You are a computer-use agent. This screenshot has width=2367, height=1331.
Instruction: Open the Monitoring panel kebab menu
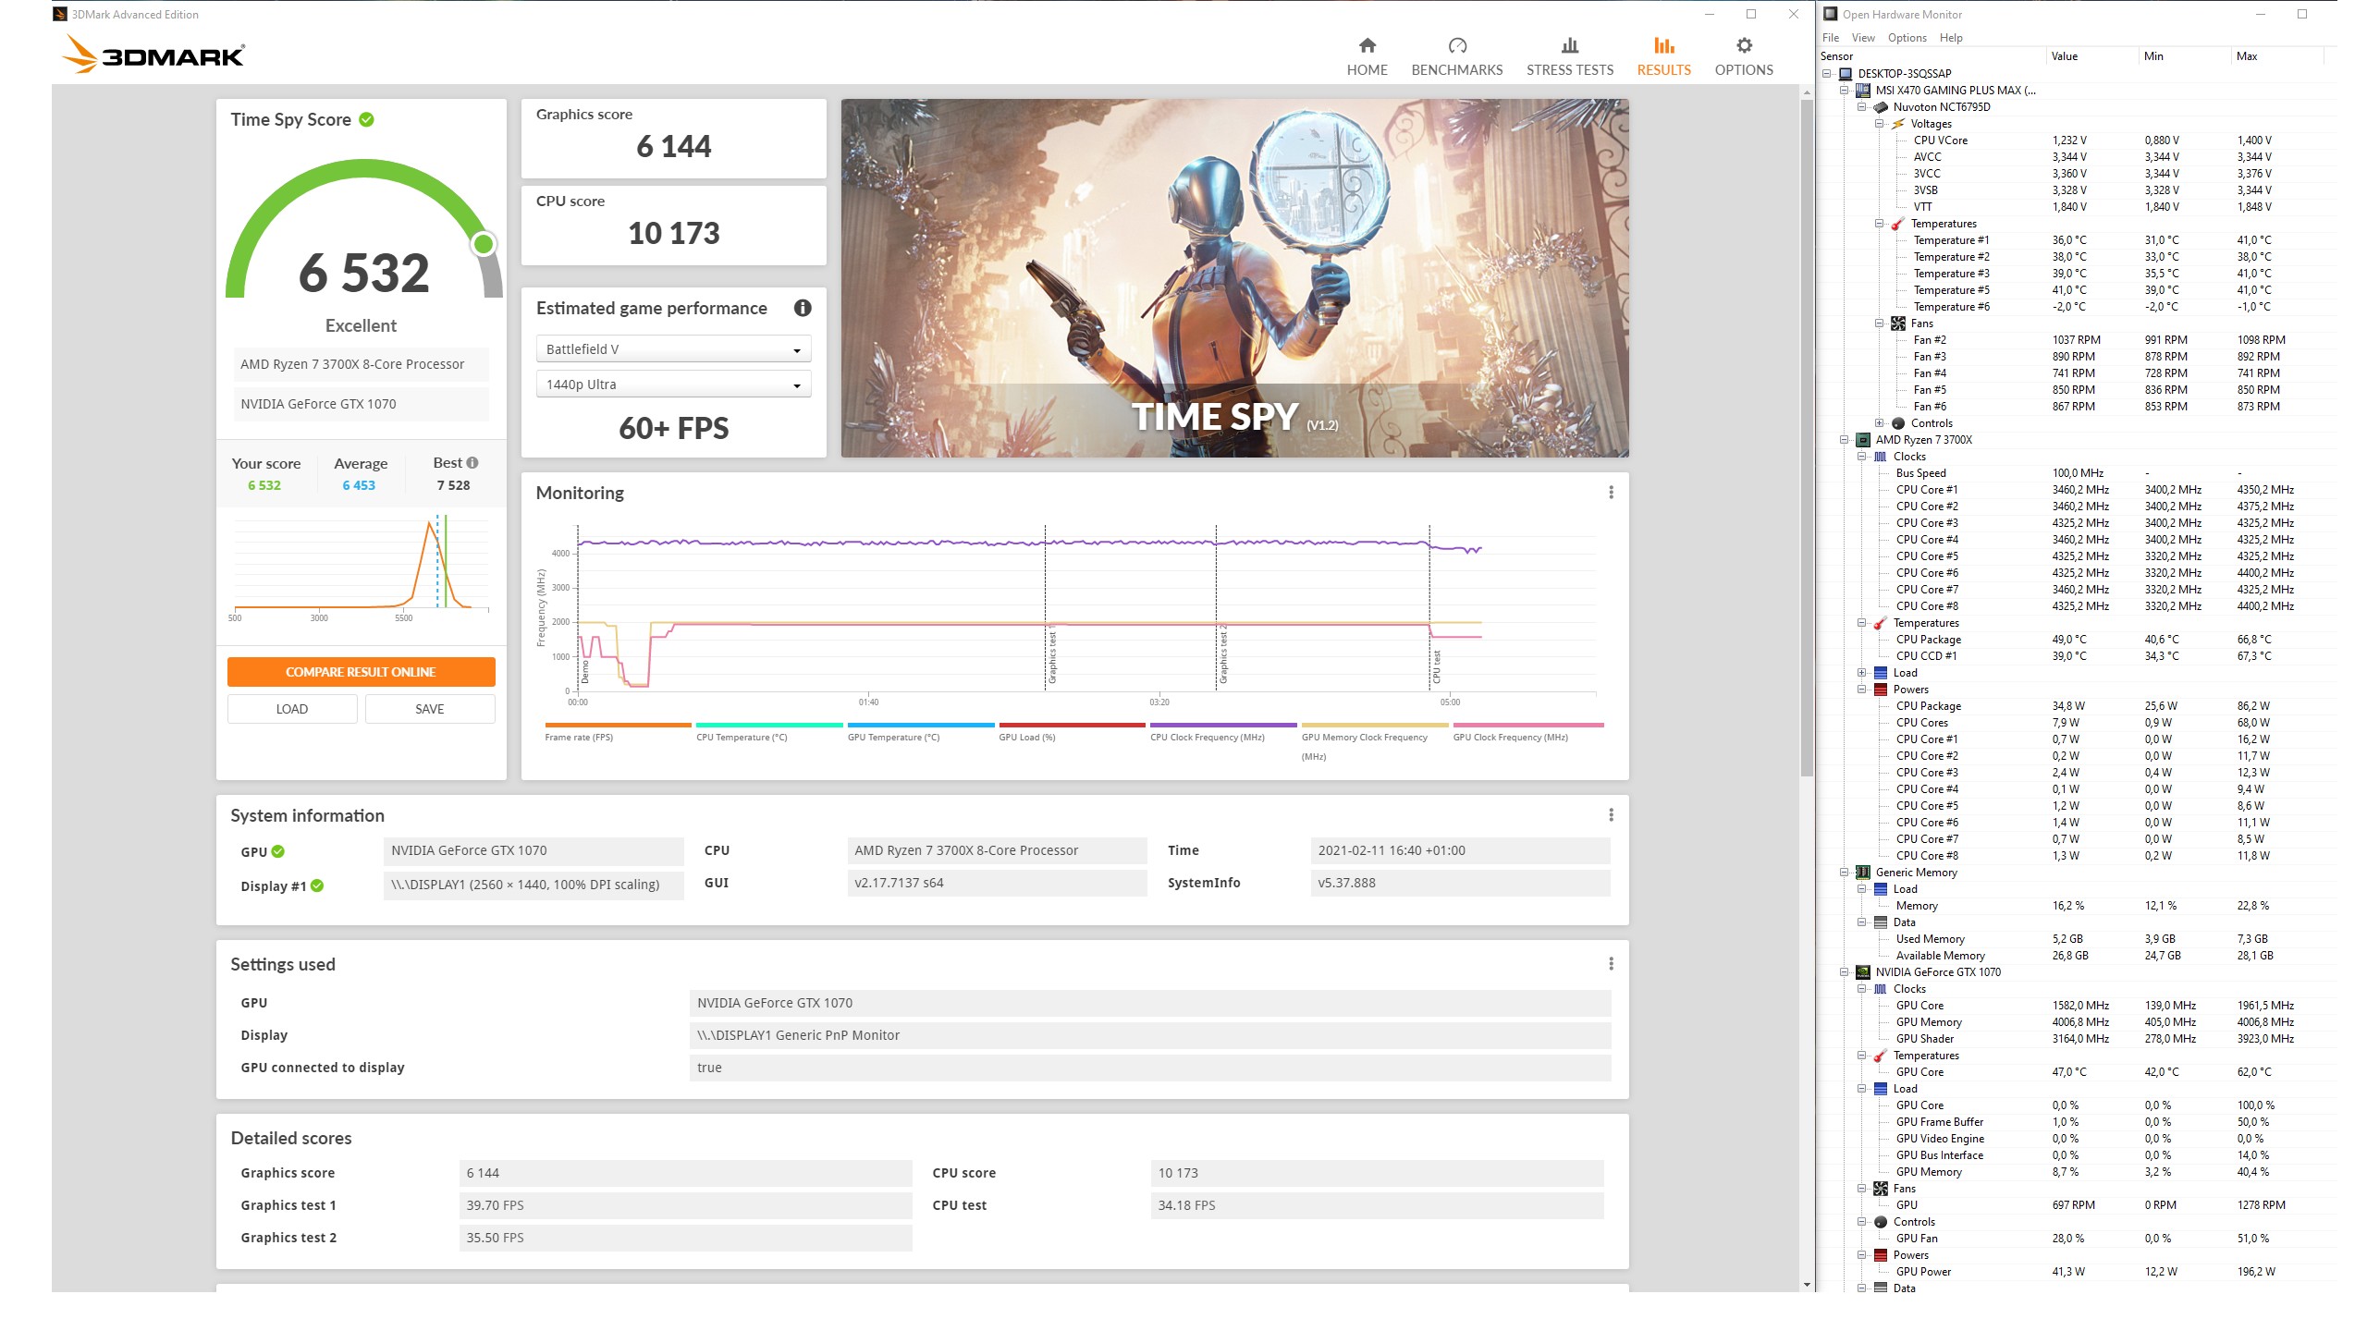click(x=1613, y=493)
